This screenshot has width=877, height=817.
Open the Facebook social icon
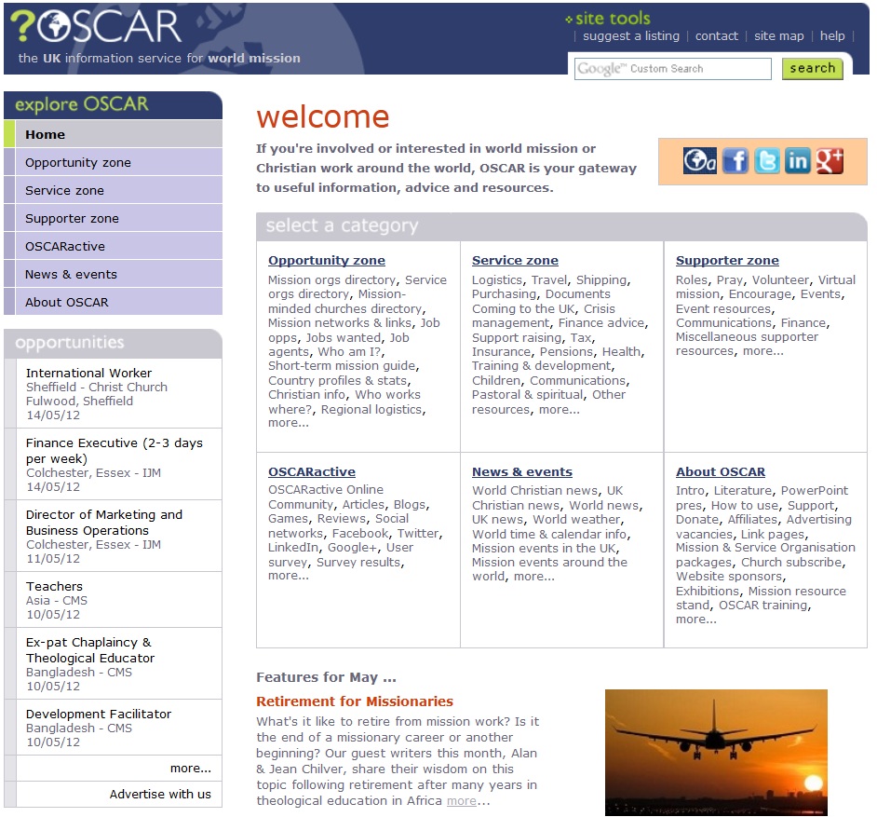[x=735, y=161]
